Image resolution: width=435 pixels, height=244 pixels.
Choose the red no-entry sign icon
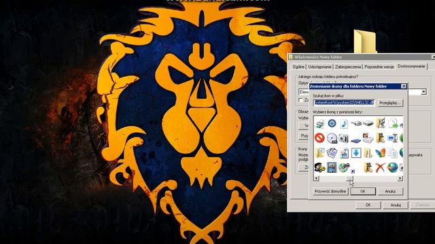[x=319, y=138]
